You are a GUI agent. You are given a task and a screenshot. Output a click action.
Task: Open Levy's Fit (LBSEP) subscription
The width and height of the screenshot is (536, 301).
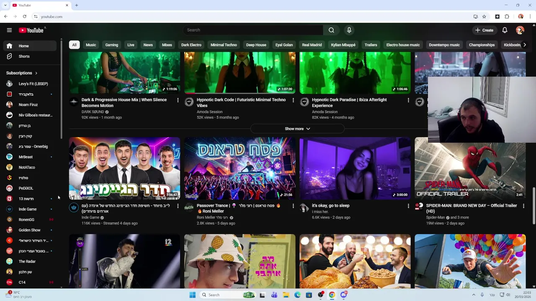[x=29, y=84]
